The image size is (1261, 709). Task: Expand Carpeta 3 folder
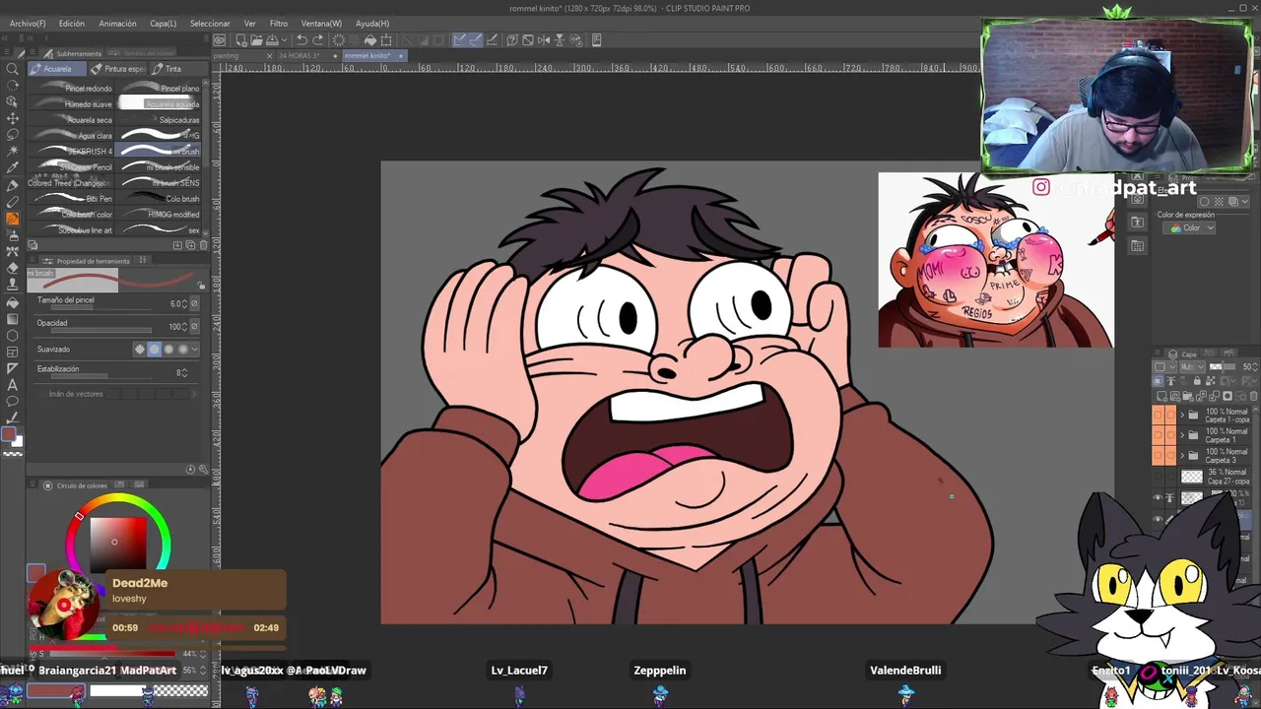(1181, 455)
